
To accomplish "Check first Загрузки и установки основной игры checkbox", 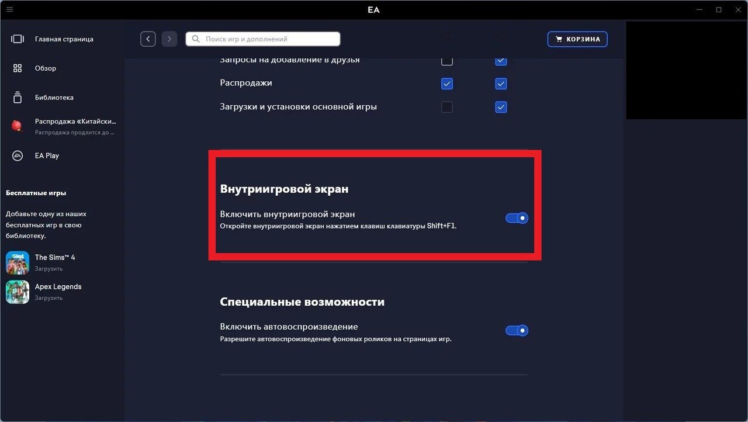I will 447,107.
